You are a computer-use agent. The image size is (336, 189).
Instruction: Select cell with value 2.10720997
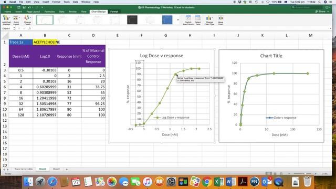[x=45, y=115]
